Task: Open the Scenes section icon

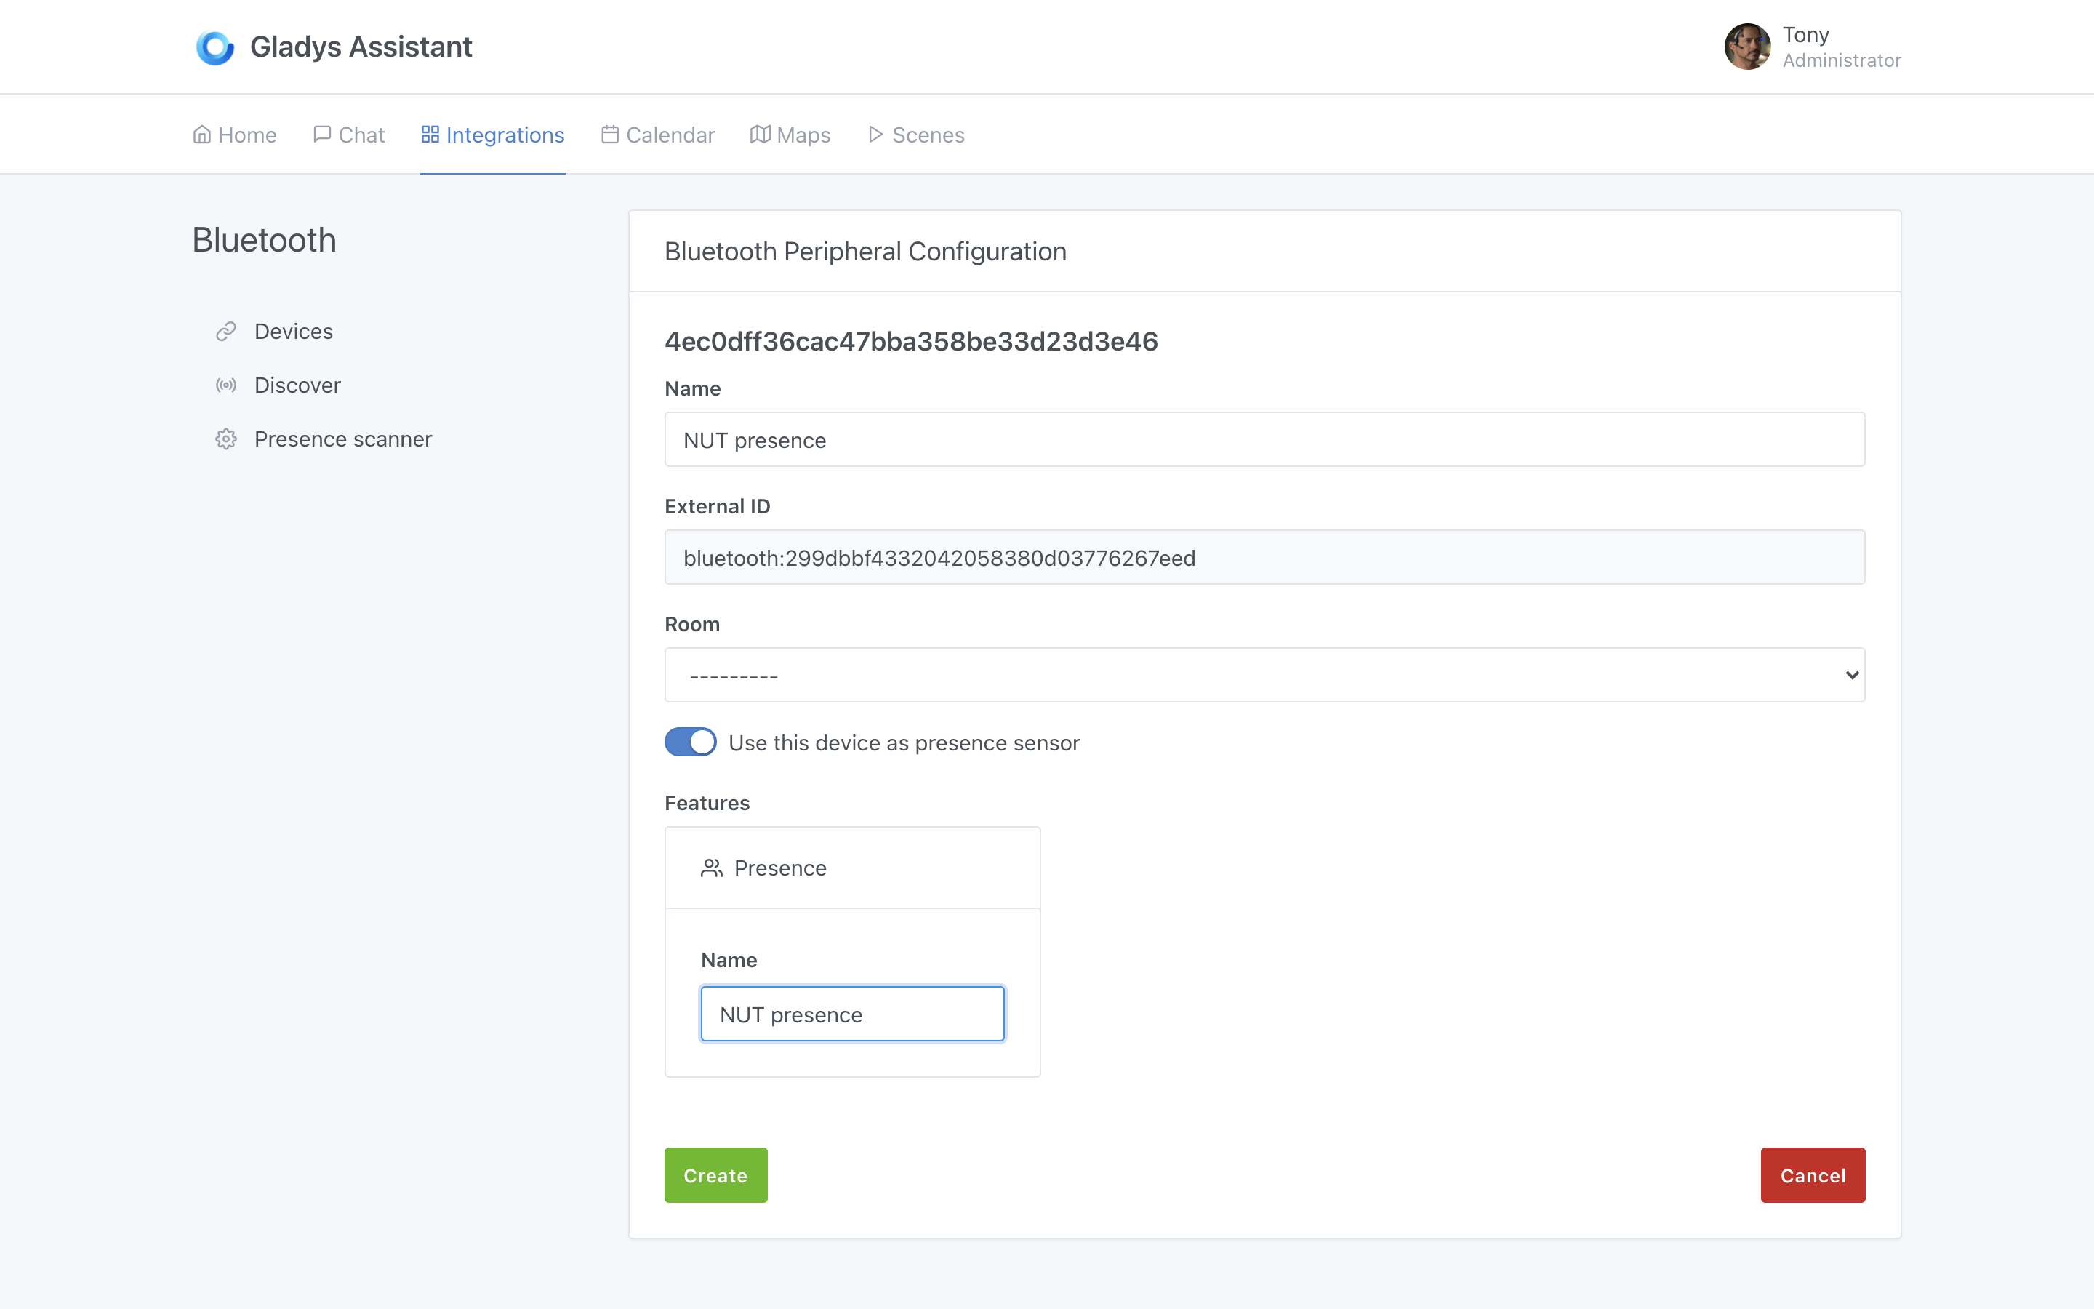Action: (875, 135)
